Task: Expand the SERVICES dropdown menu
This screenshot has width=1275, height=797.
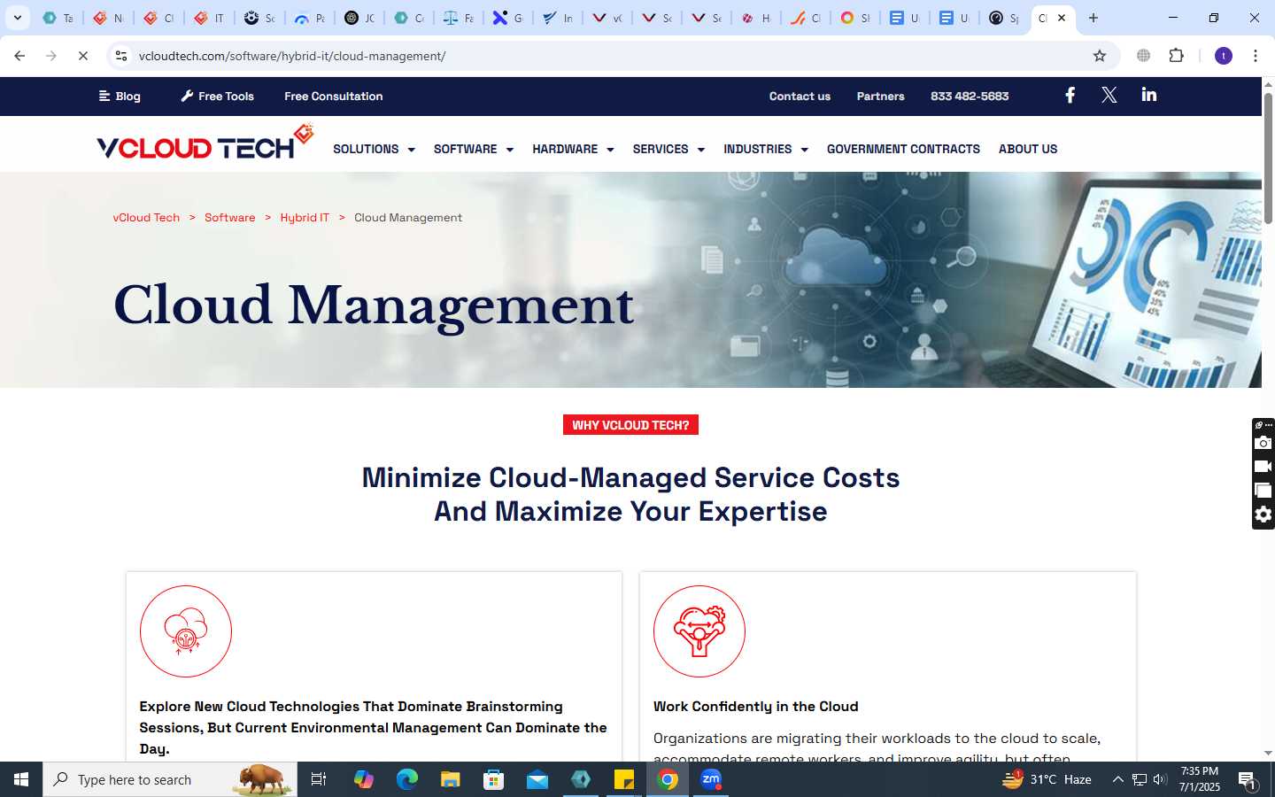Action: [x=668, y=149]
